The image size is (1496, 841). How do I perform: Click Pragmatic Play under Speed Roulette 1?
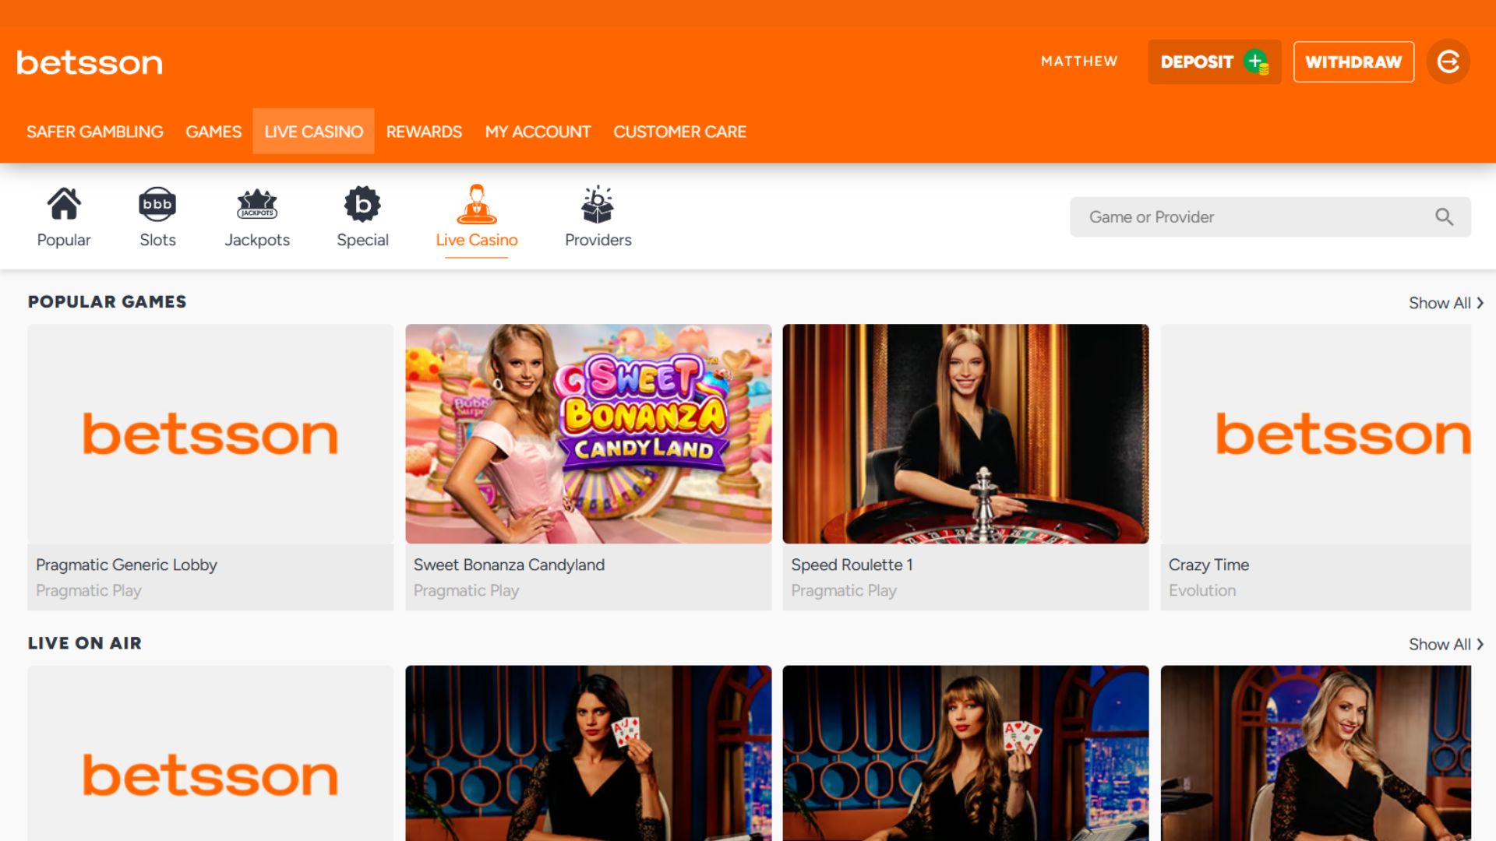(844, 590)
